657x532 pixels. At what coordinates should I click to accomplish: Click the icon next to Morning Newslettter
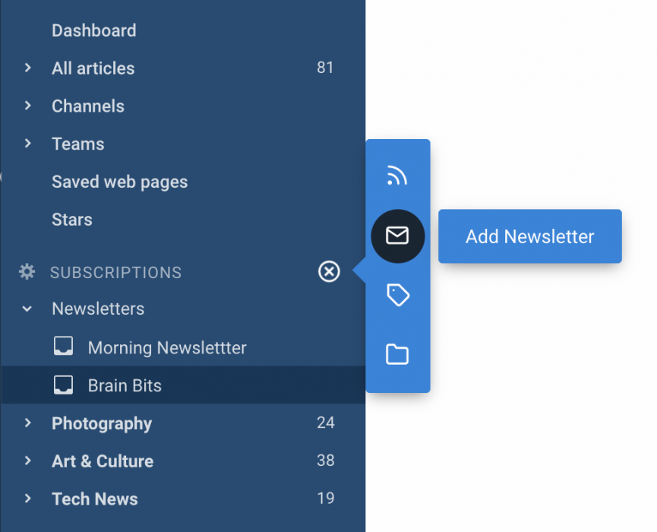(x=64, y=347)
